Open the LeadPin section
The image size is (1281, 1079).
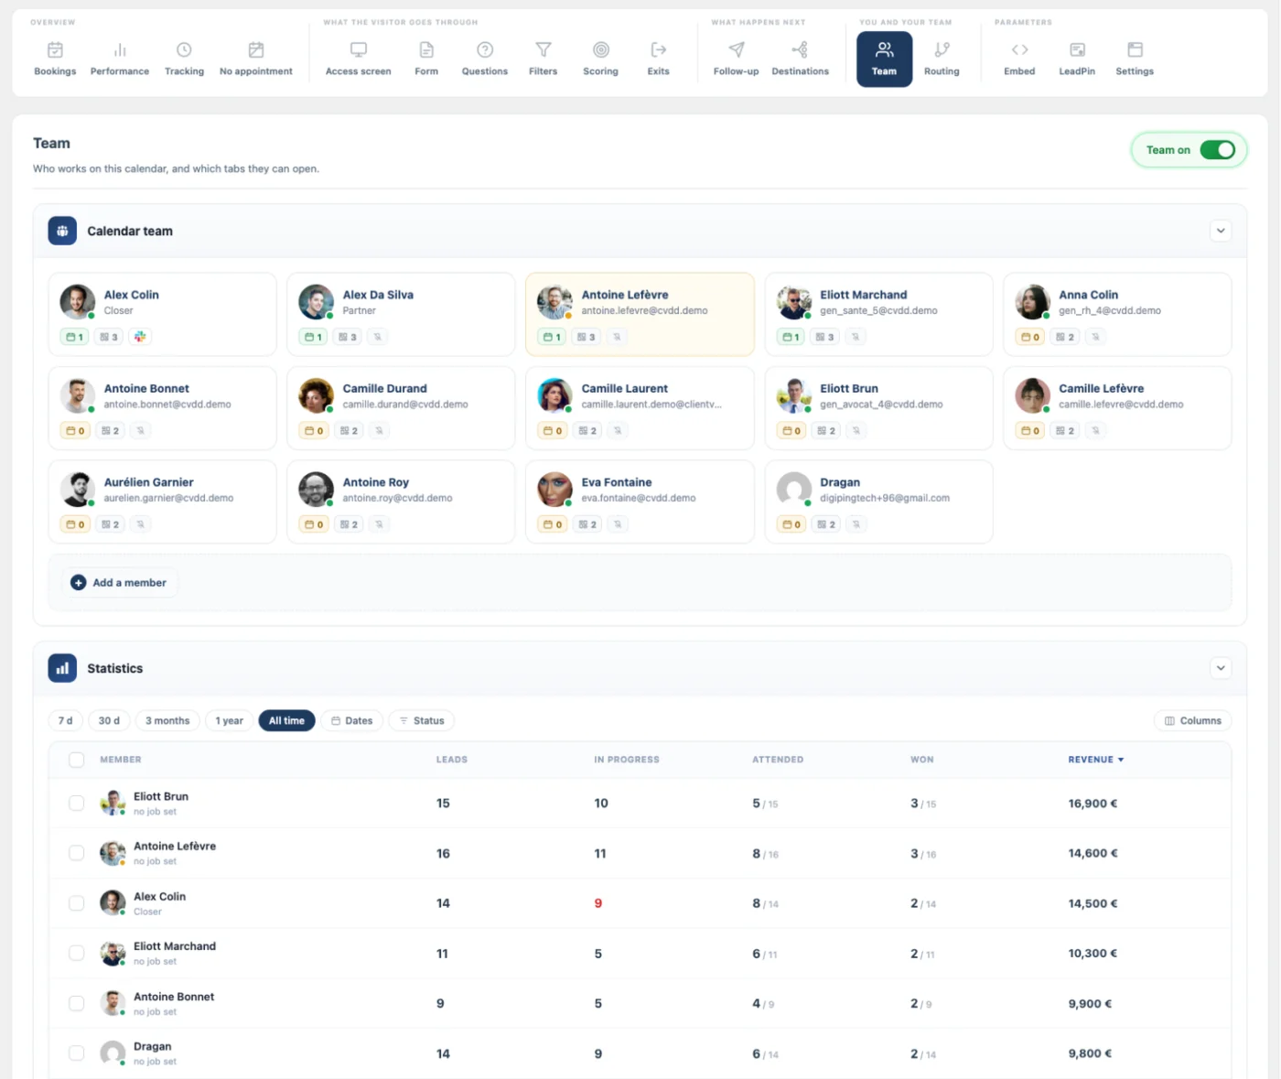pos(1077,59)
